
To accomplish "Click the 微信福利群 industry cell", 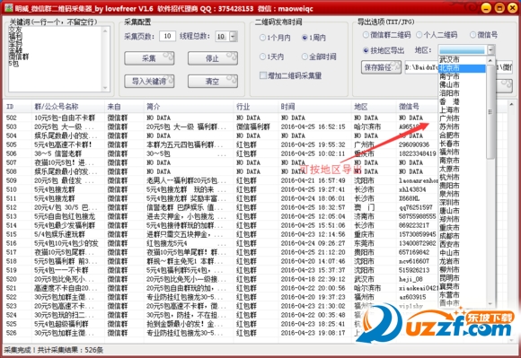I will point(253,127).
